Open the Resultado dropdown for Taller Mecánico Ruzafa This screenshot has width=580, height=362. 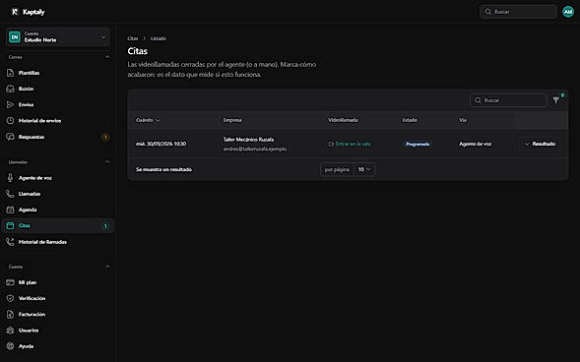click(540, 144)
